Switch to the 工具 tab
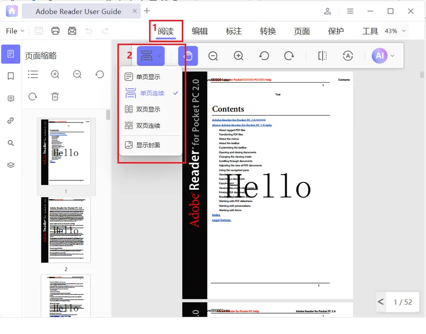Image resolution: width=426 pixels, height=334 pixels. click(370, 31)
